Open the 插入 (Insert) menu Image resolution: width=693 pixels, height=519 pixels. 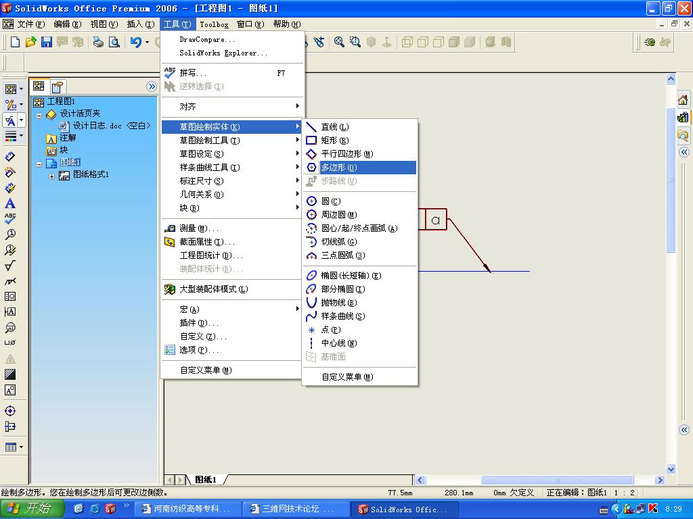[141, 24]
